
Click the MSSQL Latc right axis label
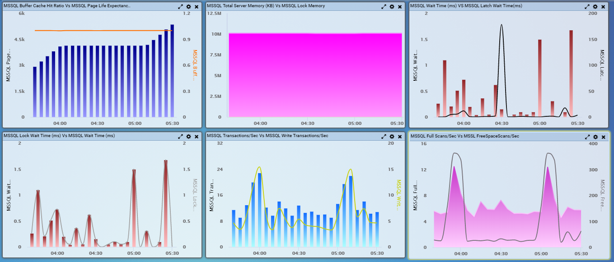point(602,65)
